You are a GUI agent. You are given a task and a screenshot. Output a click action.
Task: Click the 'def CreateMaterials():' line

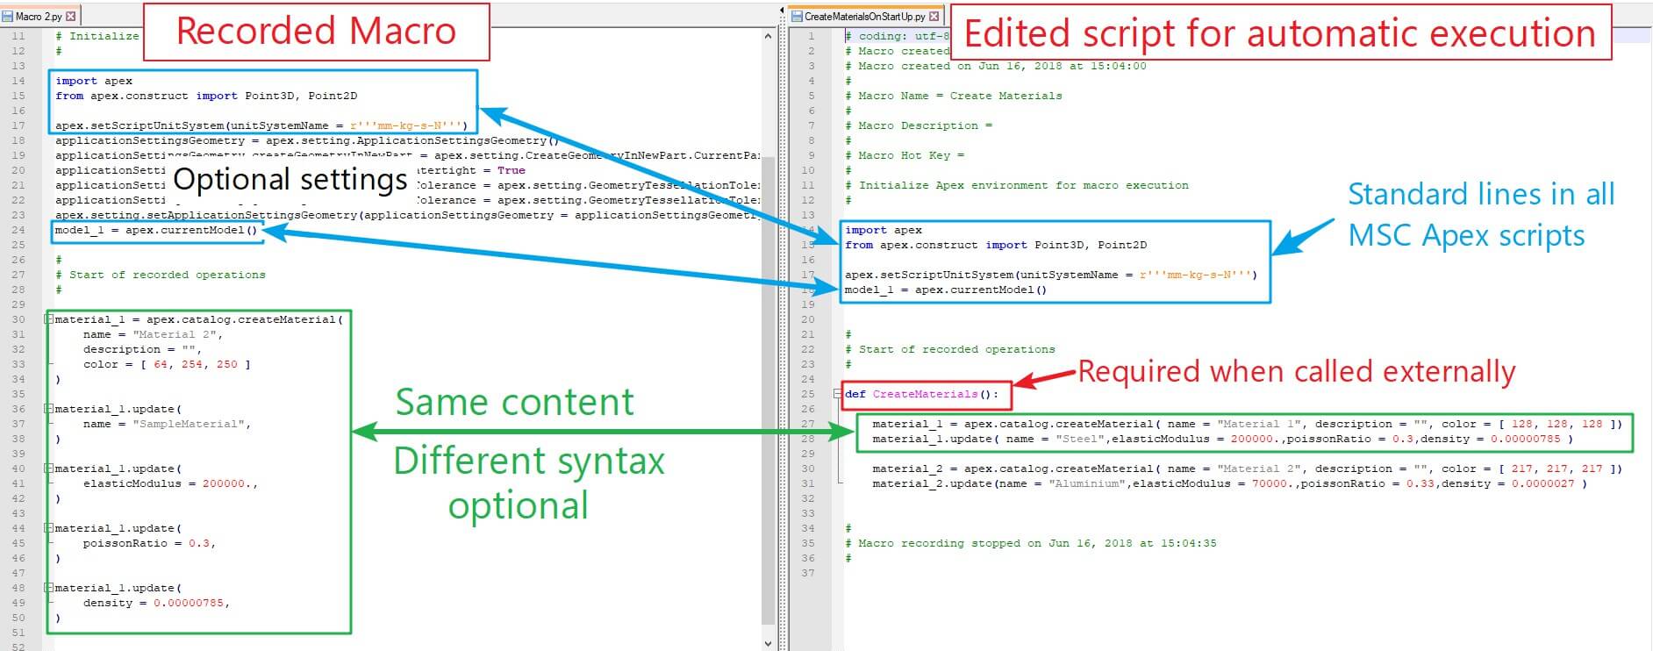tap(922, 394)
